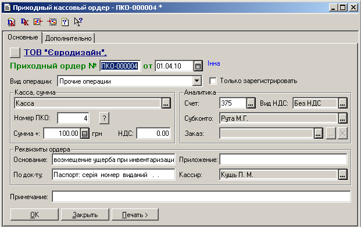Click the document icon in the title bar
This screenshot has width=361, height=227.
click(x=8, y=8)
